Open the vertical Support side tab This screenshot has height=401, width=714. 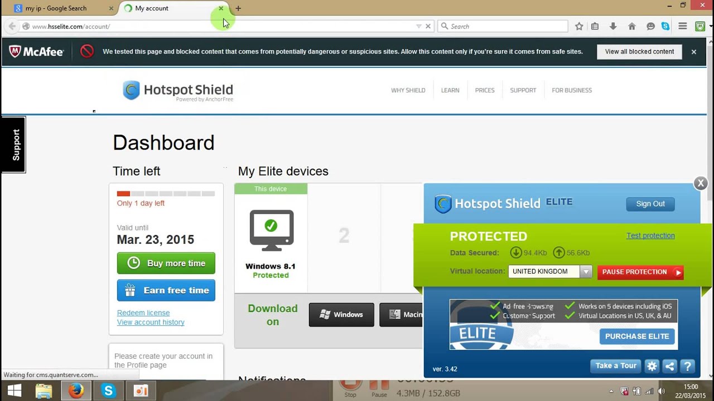[x=13, y=145]
